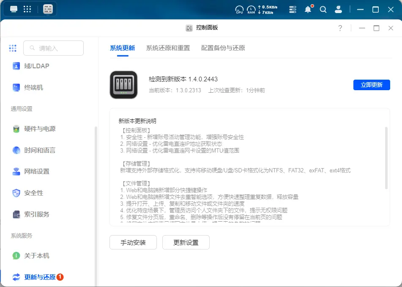Open the app grid launcher
This screenshot has height=287, width=402.
[27, 9]
